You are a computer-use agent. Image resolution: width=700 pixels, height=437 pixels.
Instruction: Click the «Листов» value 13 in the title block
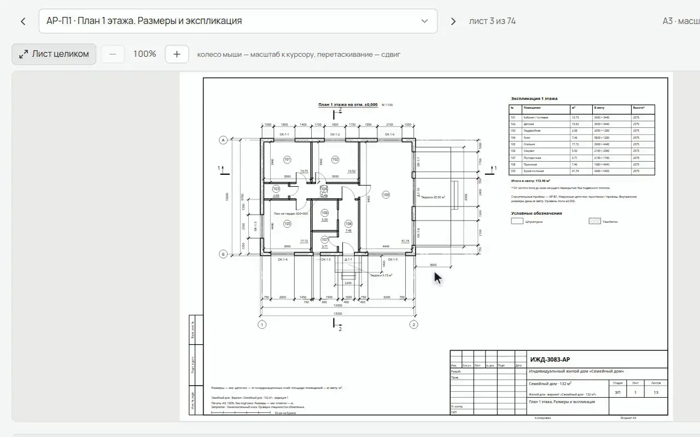point(656,392)
